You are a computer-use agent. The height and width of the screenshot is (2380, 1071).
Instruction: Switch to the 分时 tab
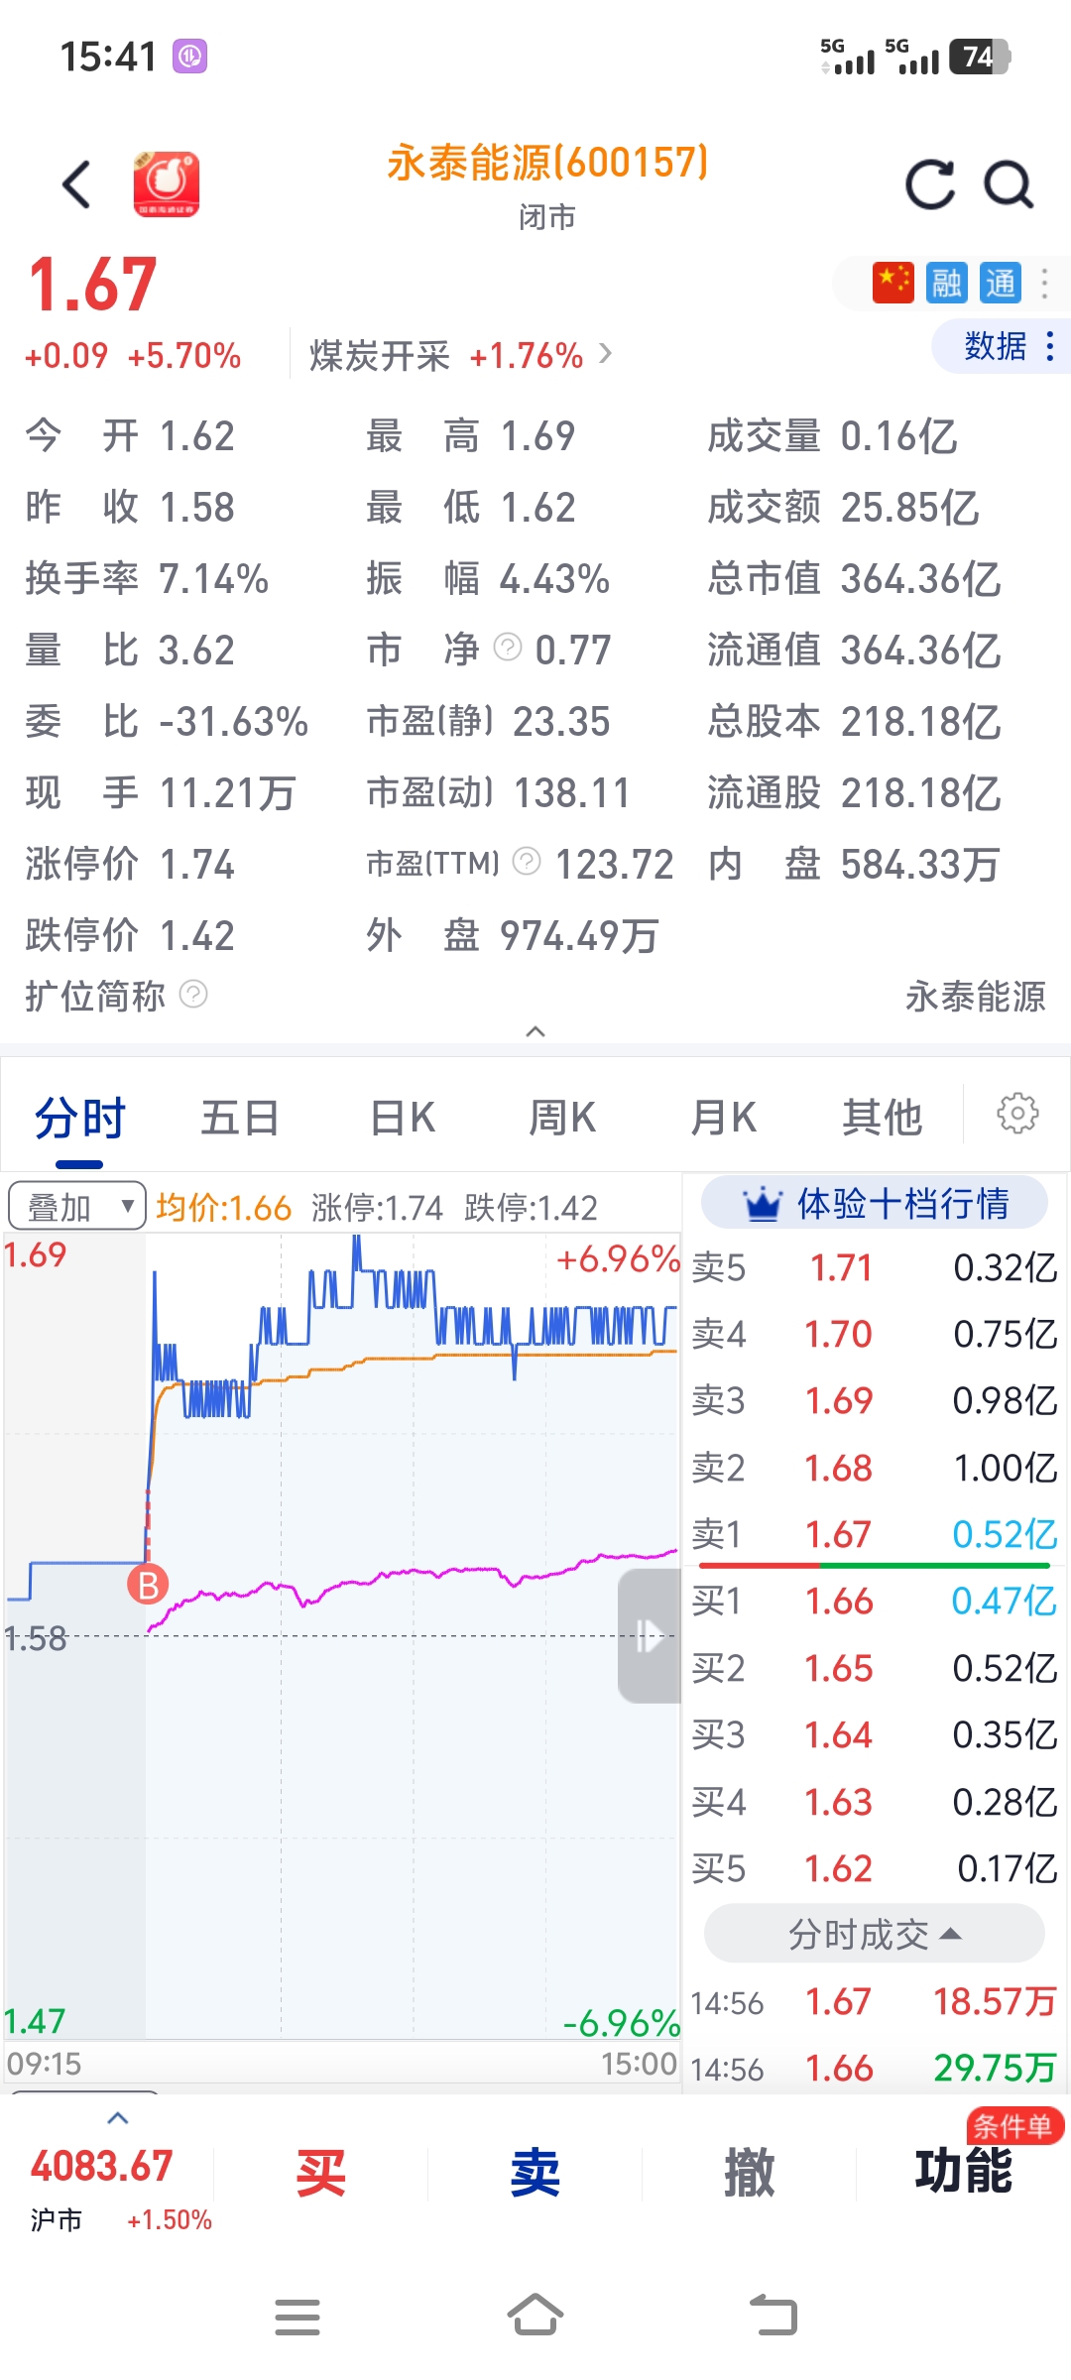pos(79,1119)
